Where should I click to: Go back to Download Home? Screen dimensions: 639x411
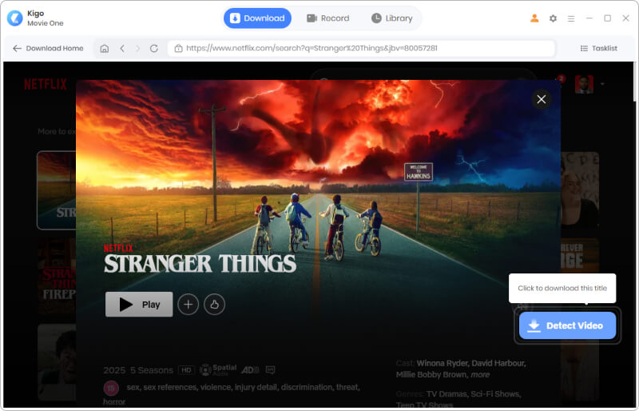[48, 48]
